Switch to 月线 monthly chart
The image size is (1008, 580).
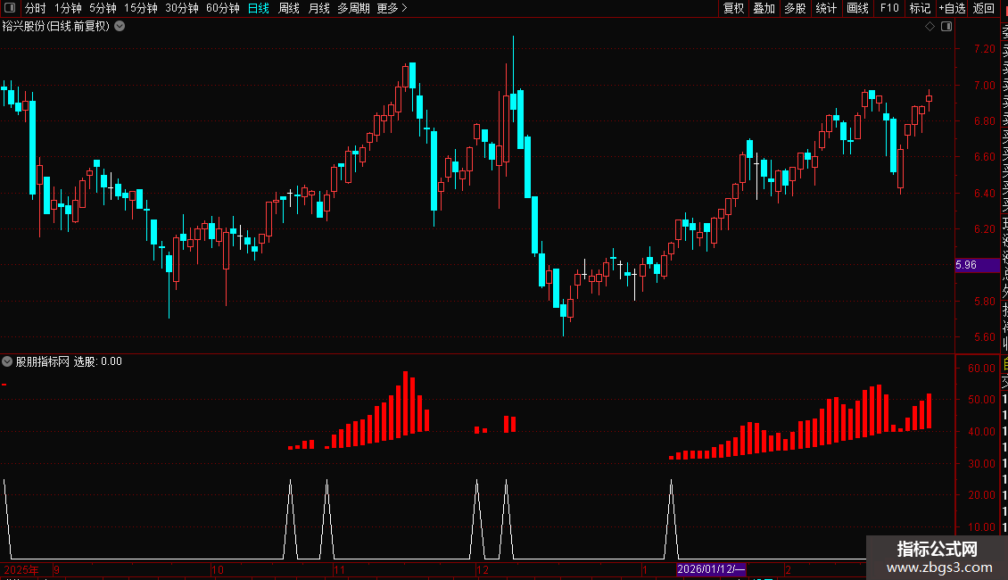coord(318,8)
